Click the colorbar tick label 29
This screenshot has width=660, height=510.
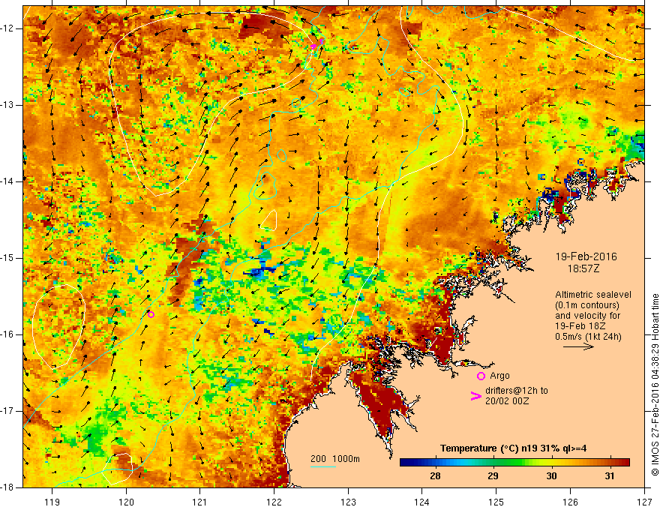493,476
